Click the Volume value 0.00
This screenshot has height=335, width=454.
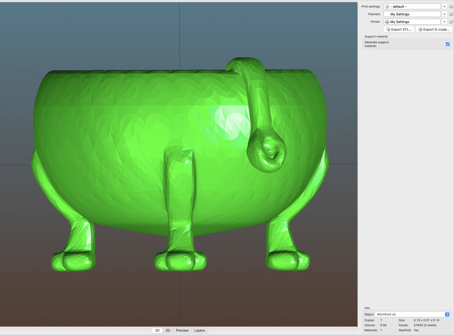tap(383, 325)
